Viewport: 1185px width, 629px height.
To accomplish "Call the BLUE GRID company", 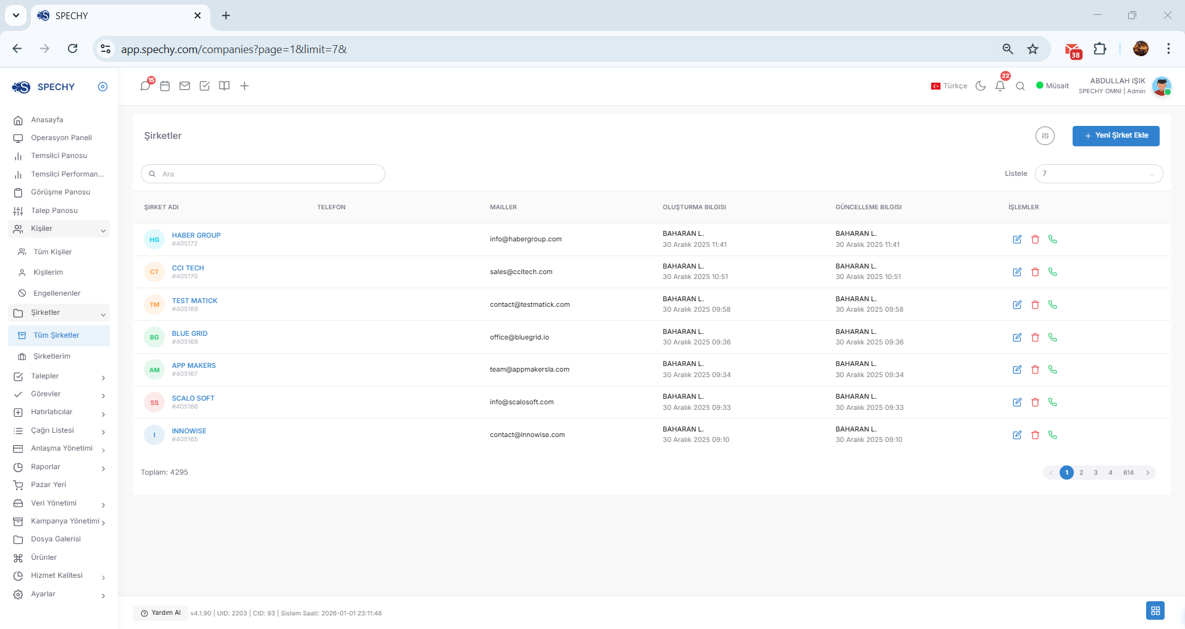I will (x=1053, y=337).
